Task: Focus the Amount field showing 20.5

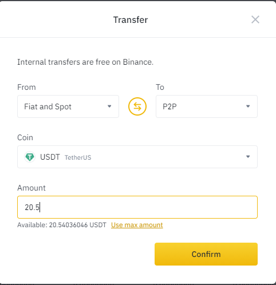Action: [x=137, y=207]
